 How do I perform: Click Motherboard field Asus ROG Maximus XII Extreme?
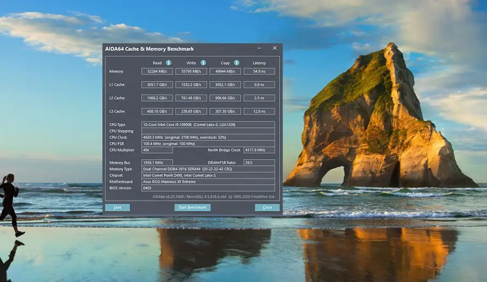click(x=208, y=182)
